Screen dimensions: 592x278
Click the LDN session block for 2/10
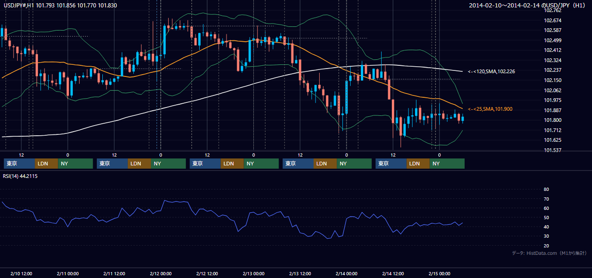[x=46, y=164]
